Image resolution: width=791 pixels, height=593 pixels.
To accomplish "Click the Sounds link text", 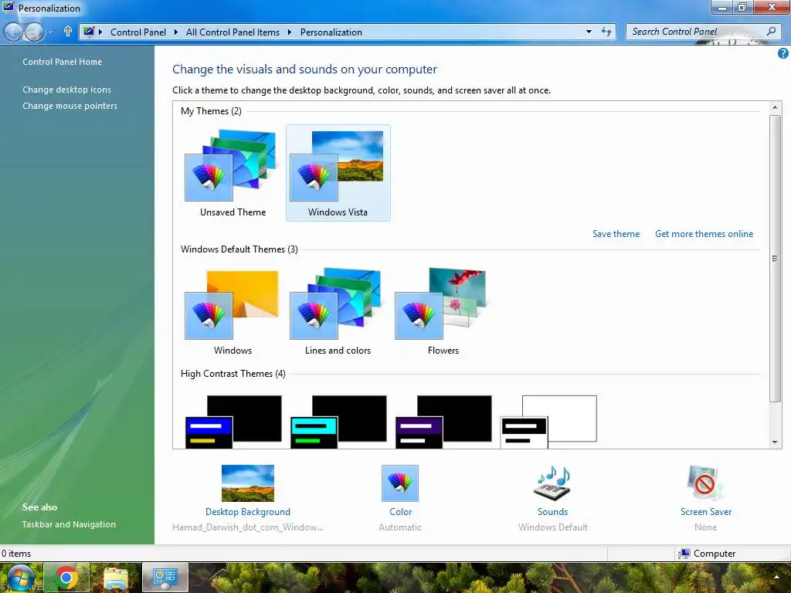I will point(553,512).
